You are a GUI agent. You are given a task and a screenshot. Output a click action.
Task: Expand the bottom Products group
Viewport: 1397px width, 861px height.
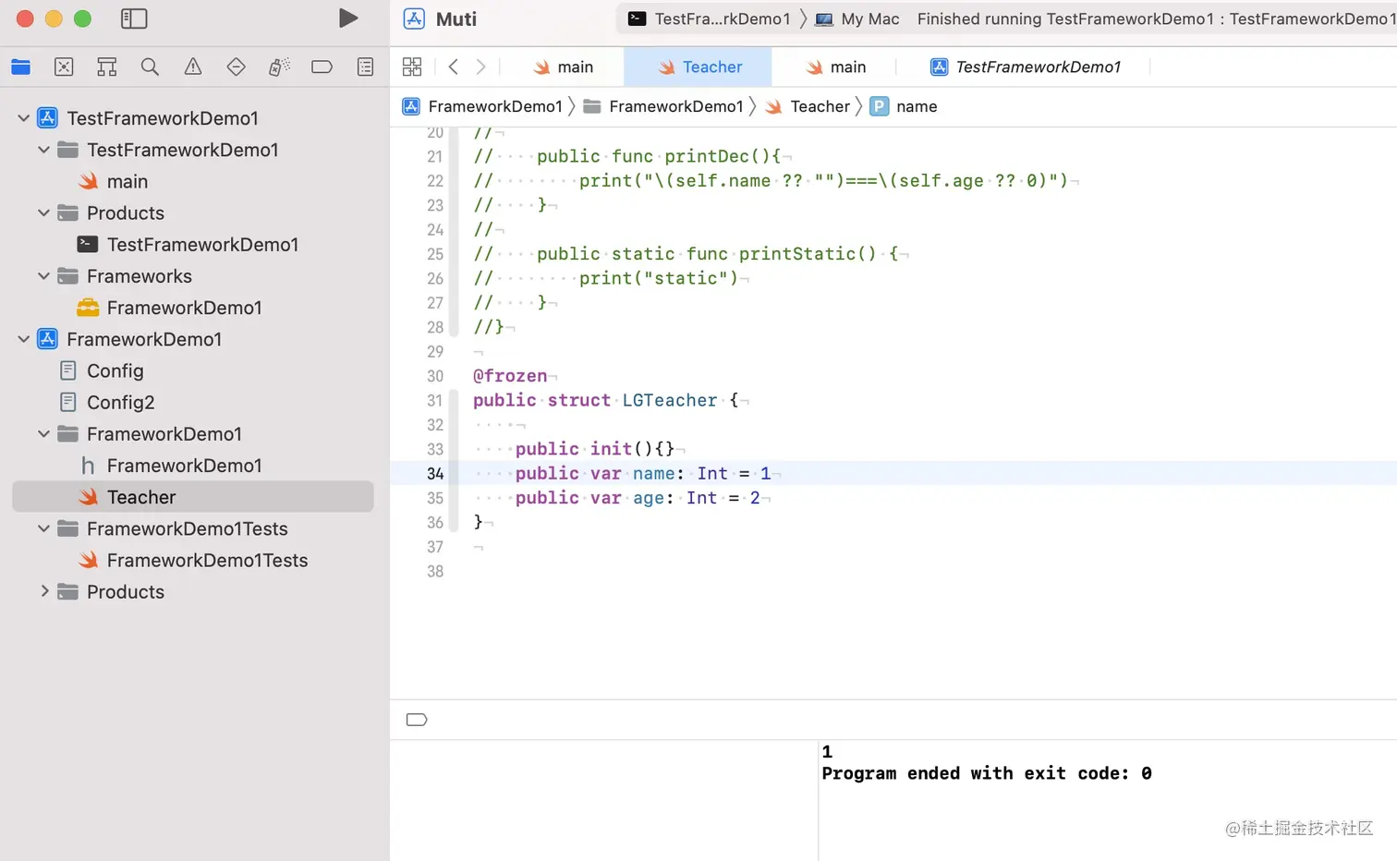pos(43,591)
